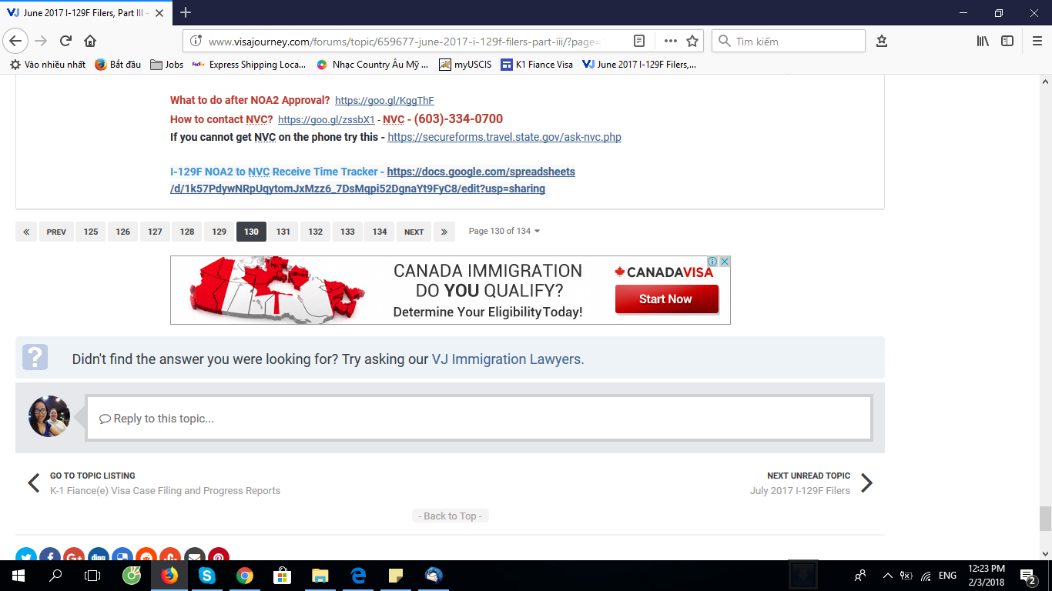Jump to first page double-arrow
1052x591 pixels.
pos(26,232)
